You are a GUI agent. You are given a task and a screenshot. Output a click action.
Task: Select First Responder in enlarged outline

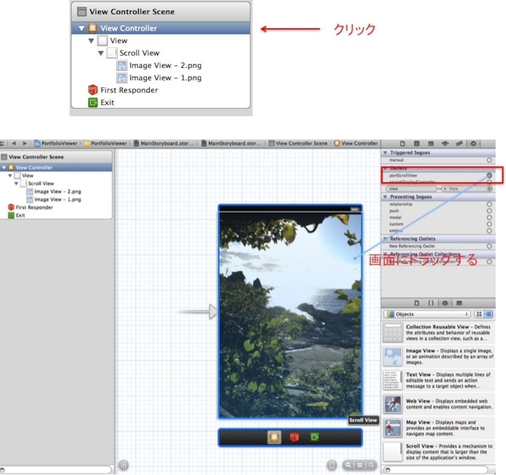123,90
